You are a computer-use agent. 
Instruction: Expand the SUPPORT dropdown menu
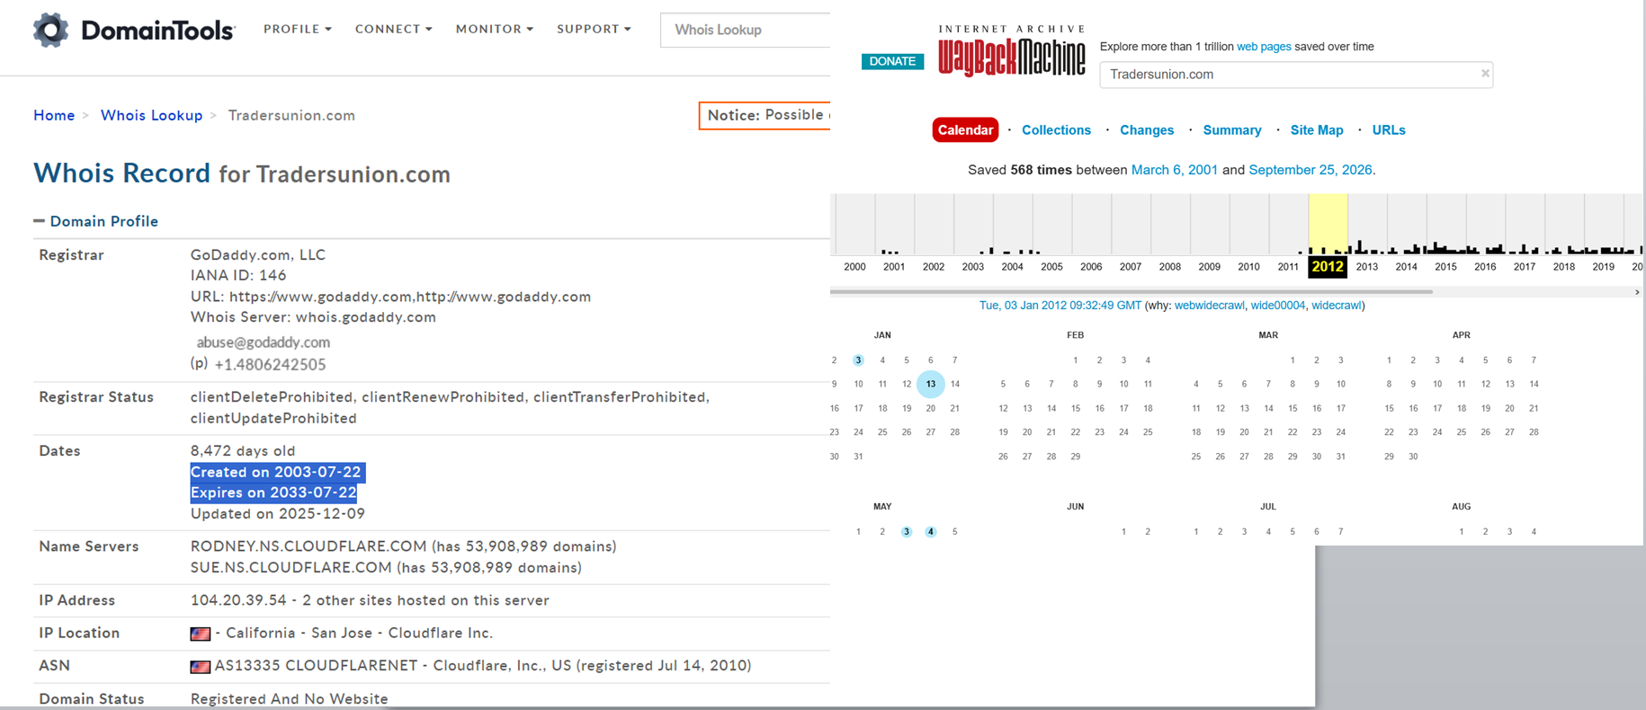pos(595,29)
